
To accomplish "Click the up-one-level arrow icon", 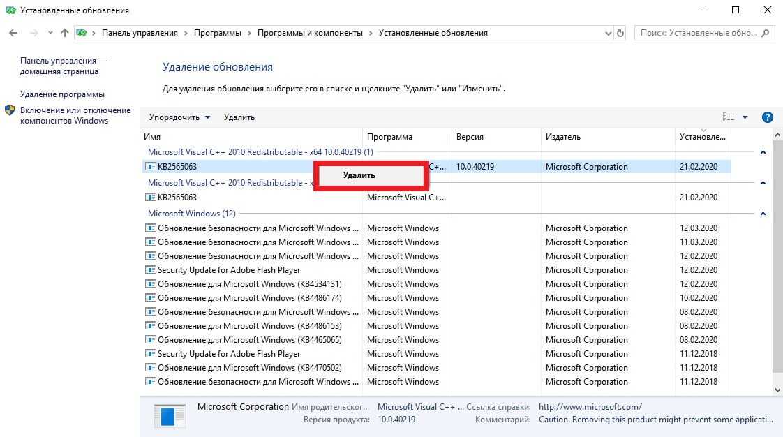I will (65, 33).
